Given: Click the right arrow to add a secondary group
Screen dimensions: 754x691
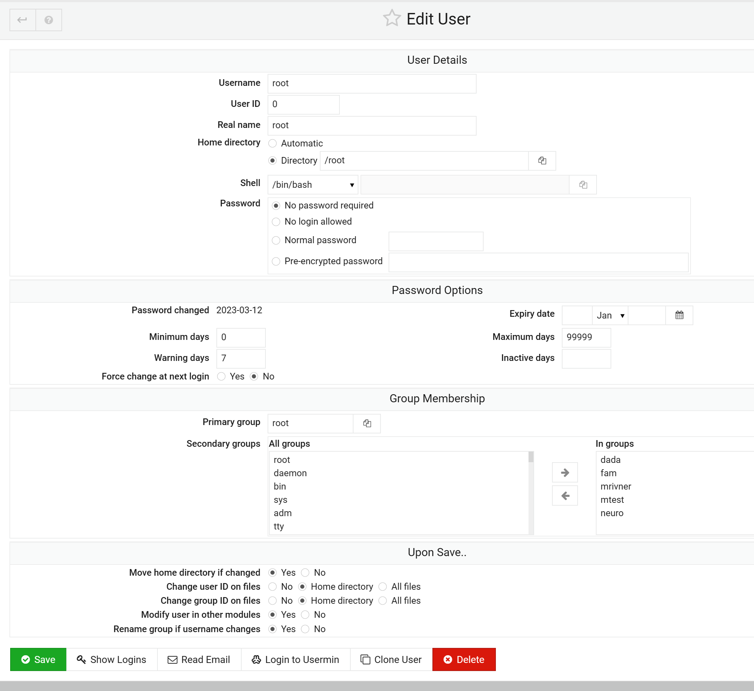Looking at the screenshot, I should 565,472.
